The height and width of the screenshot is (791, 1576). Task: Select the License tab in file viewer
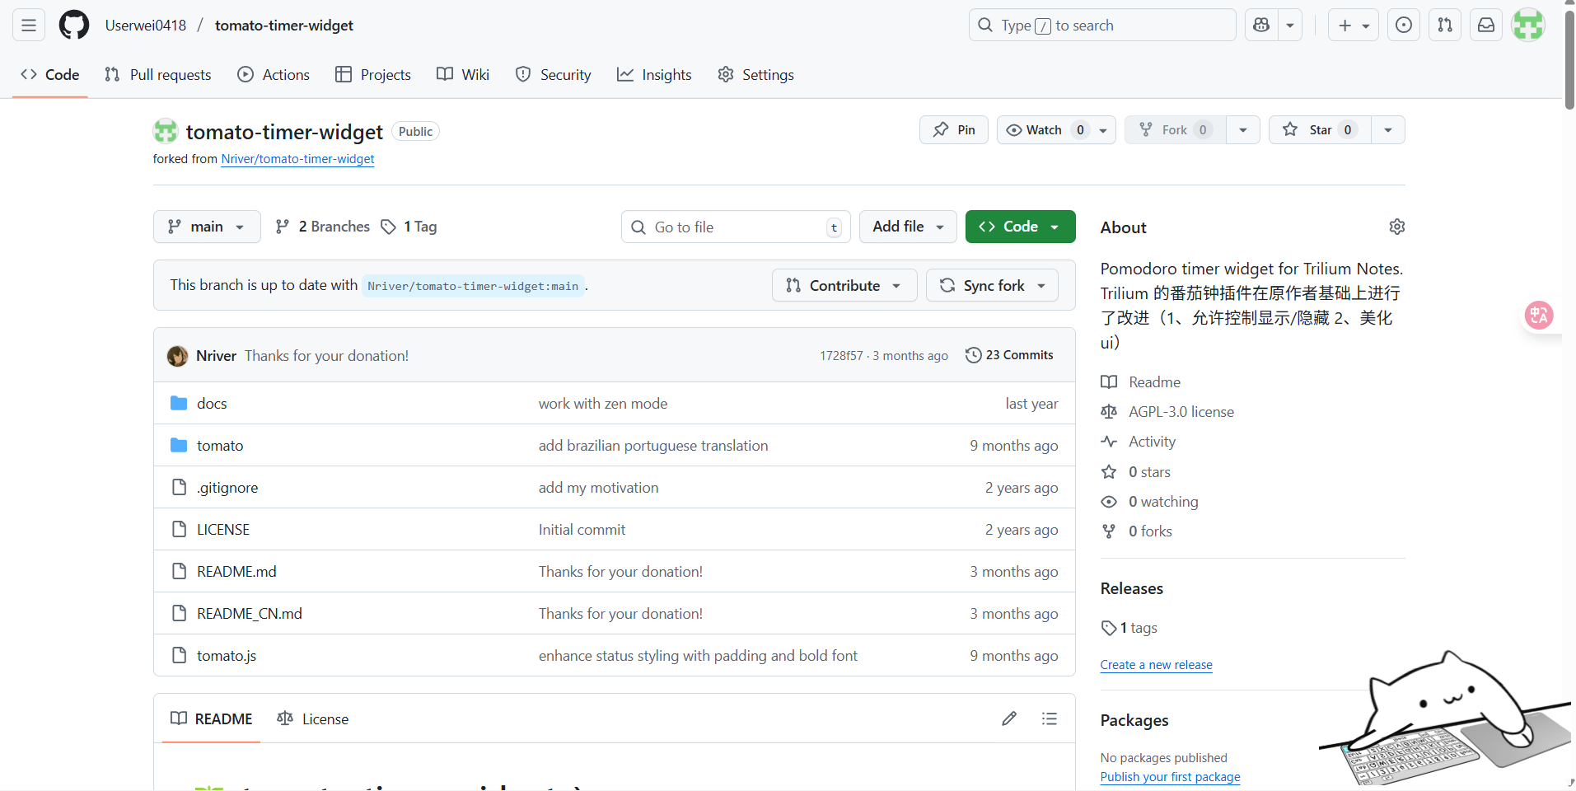313,718
